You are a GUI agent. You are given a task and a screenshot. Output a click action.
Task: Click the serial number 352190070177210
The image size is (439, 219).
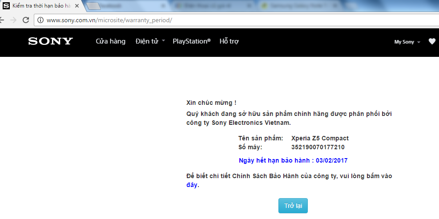coord(318,147)
